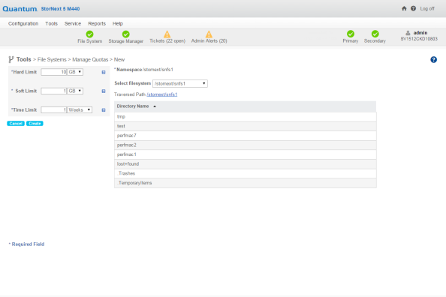Click the Primary node status icon

pyautogui.click(x=351, y=34)
